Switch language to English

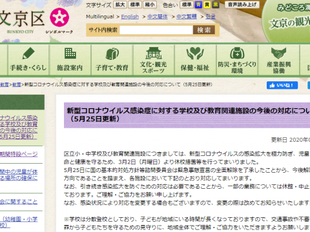130,17
